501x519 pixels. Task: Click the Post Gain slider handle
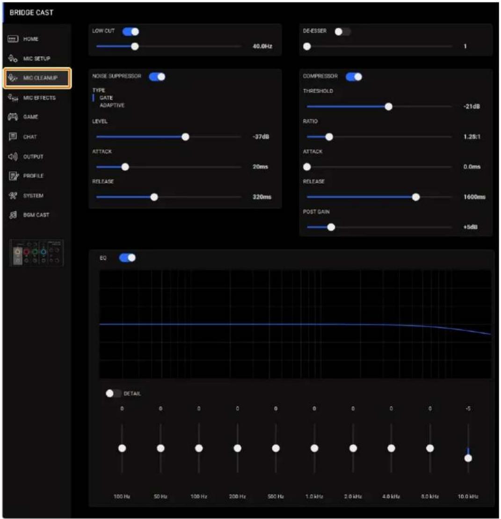point(331,227)
